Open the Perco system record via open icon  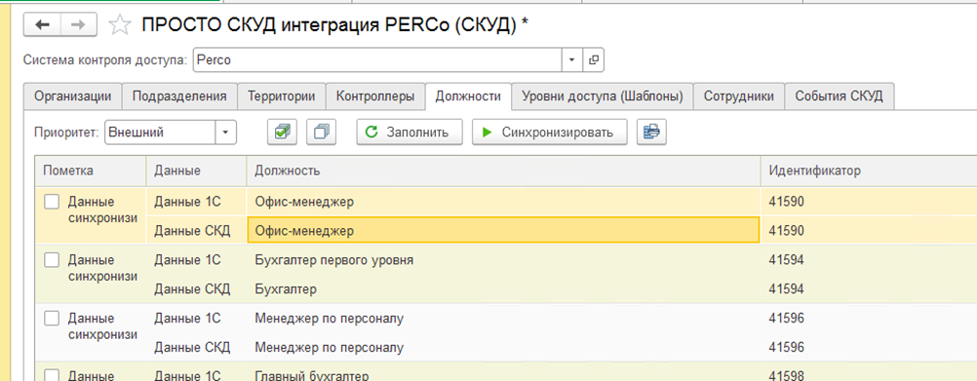click(x=594, y=59)
